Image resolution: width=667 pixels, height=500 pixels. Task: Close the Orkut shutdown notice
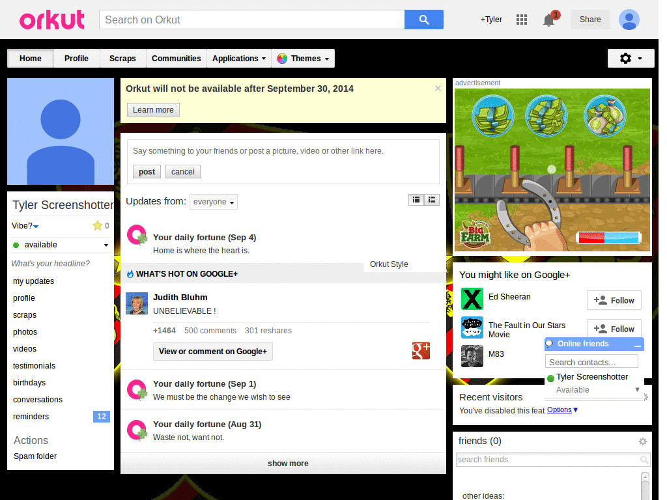438,89
